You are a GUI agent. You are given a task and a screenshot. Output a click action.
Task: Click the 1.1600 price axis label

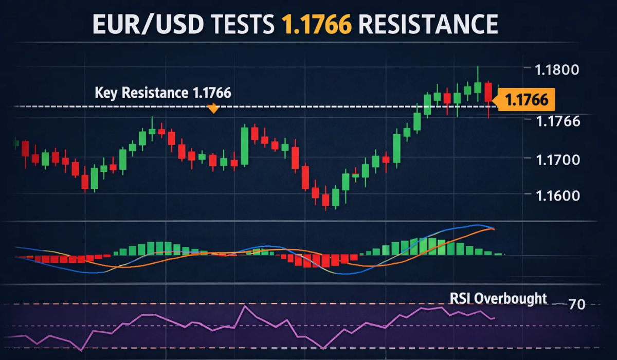click(557, 195)
